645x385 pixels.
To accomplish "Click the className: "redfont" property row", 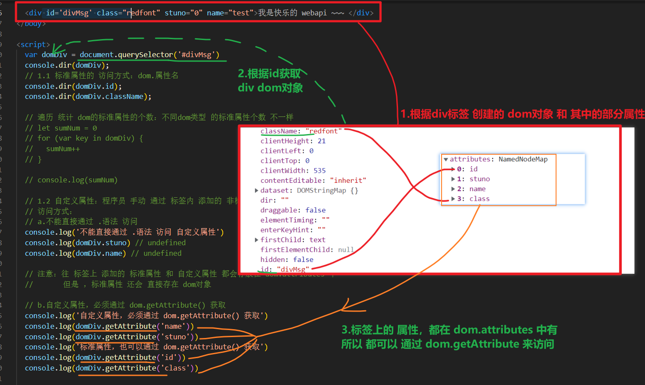I will 301,131.
